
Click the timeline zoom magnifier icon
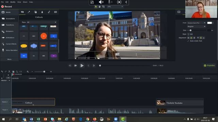(x=28, y=72)
